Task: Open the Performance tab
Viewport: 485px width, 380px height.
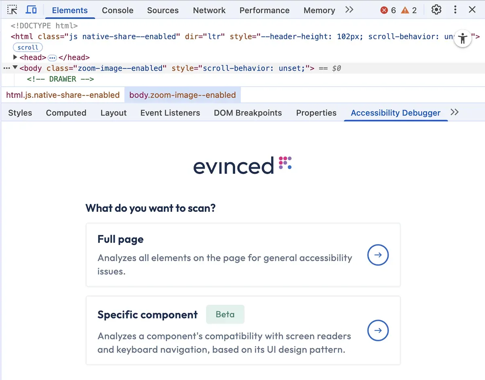Action: click(x=264, y=10)
